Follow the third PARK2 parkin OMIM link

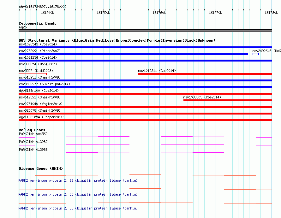point(78,208)
